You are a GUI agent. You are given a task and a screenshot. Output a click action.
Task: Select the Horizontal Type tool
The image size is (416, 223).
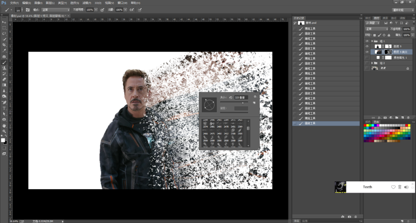coord(4,108)
